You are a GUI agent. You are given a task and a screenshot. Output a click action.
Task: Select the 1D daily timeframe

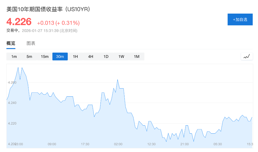pyautogui.click(x=106, y=57)
